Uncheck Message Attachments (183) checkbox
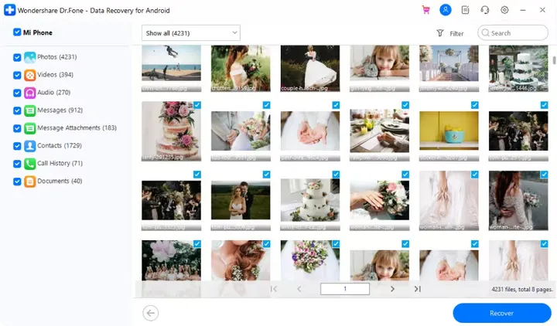Screen dimensions: 557x326 pyautogui.click(x=17, y=128)
